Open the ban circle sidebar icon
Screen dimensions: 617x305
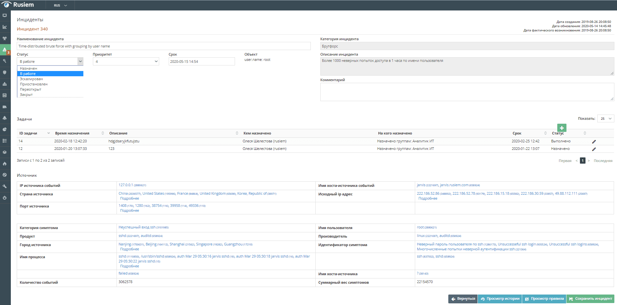pyautogui.click(x=5, y=175)
